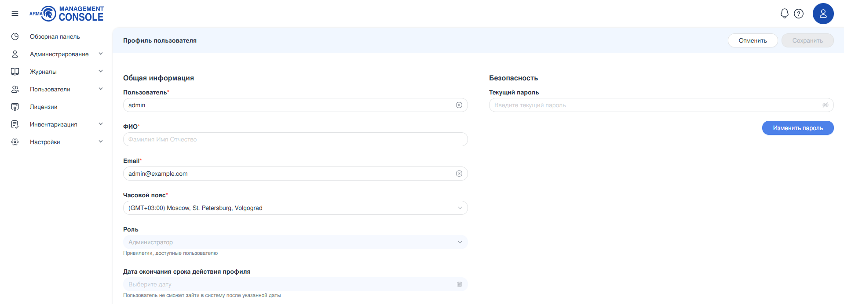Open Обзорная панель in sidebar

55,36
